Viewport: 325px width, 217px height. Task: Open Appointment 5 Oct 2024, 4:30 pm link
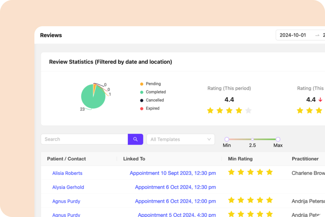177,215
